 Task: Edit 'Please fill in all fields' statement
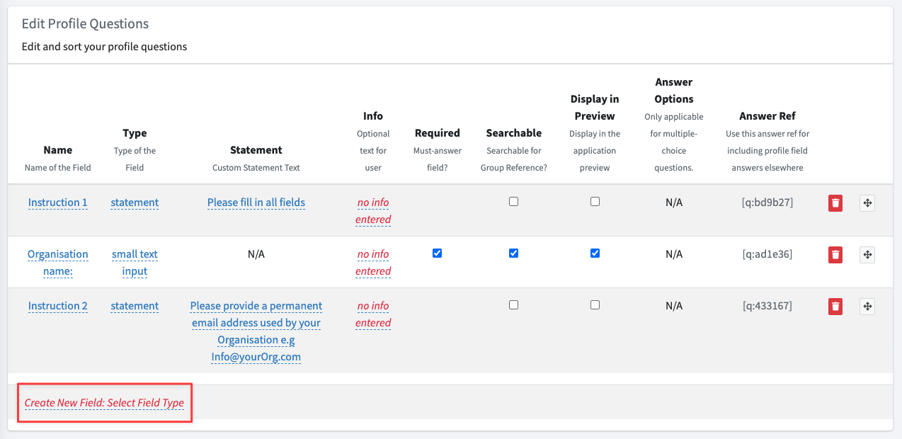tap(256, 203)
